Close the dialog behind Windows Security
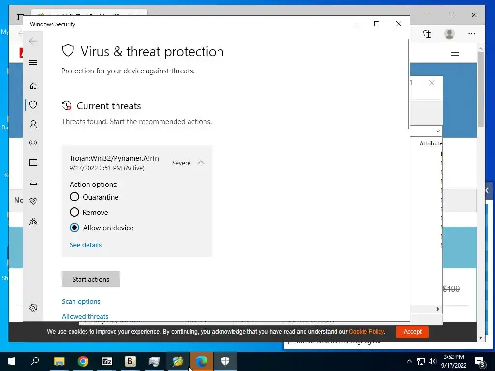Screen dimensions: 495x371 click(x=432, y=83)
